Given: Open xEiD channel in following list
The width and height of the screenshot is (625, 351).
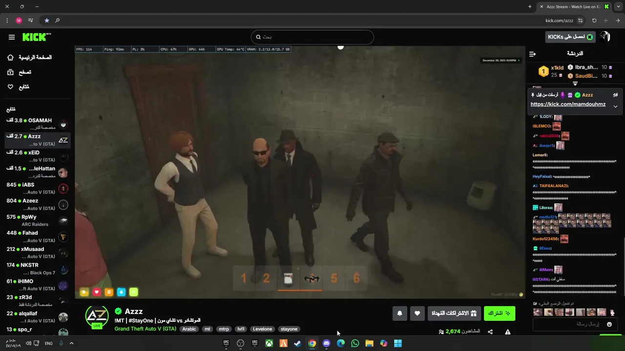Looking at the screenshot, I should [37, 156].
